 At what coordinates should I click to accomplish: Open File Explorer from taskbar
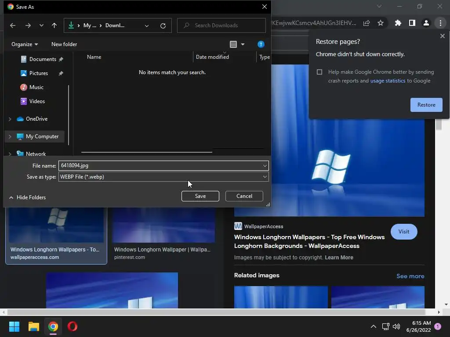[33, 326]
